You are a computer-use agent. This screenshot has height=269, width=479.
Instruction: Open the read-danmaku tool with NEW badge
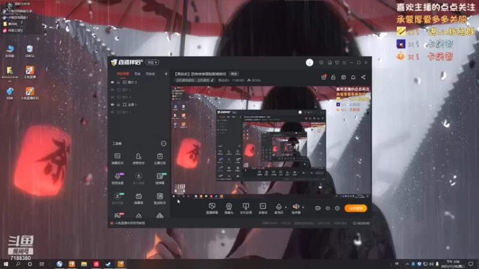160,179
